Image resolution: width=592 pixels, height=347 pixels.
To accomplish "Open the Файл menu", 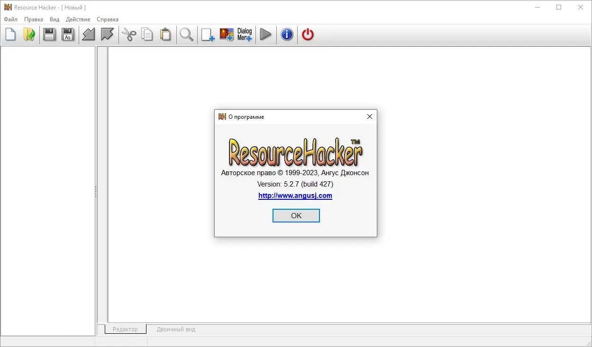I will tap(10, 19).
